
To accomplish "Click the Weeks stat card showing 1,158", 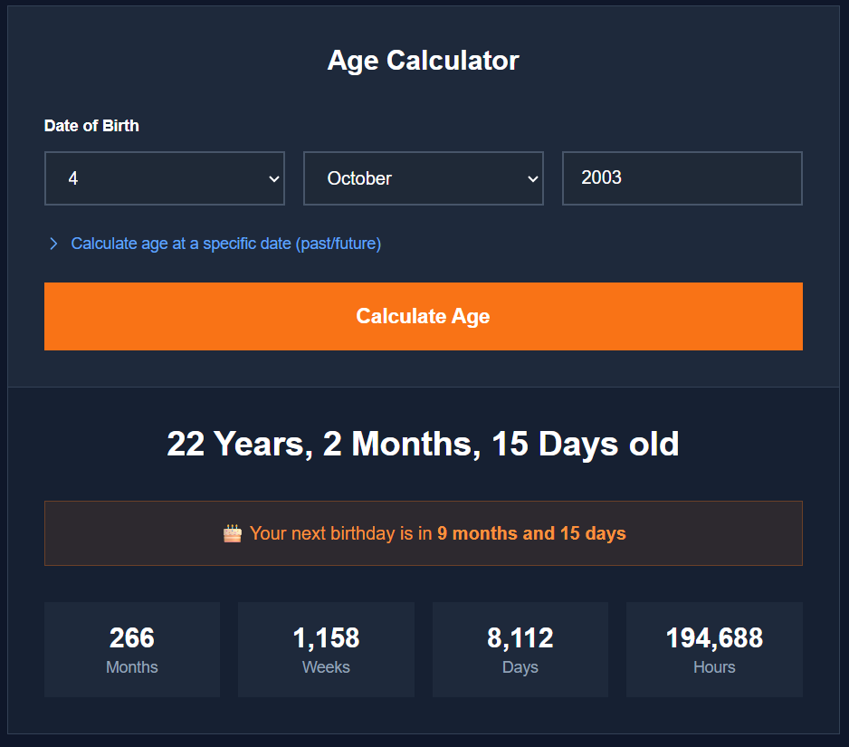I will (326, 649).
